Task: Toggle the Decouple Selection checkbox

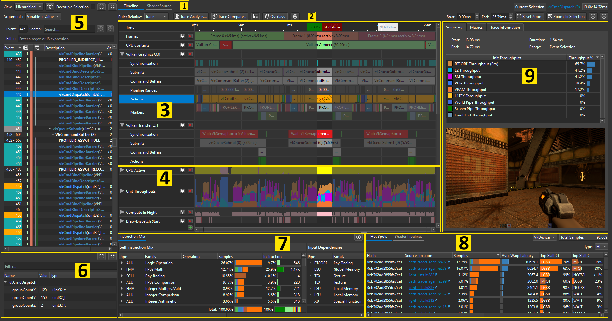Action: tap(93, 7)
